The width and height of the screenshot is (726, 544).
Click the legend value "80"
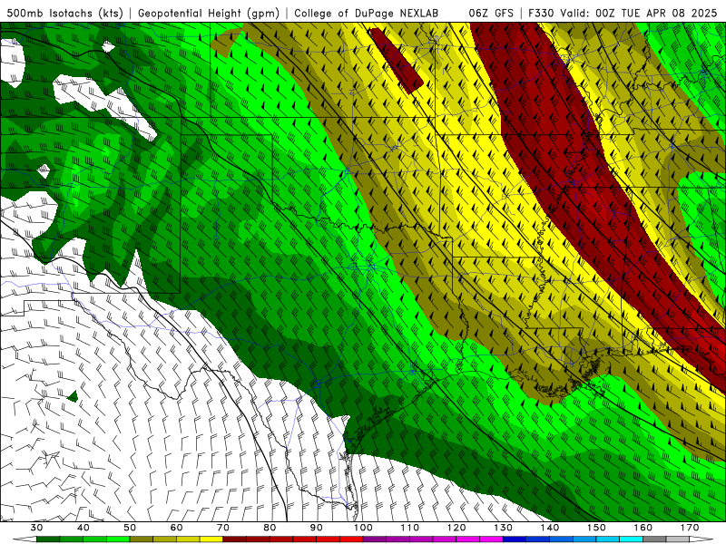tap(270, 528)
